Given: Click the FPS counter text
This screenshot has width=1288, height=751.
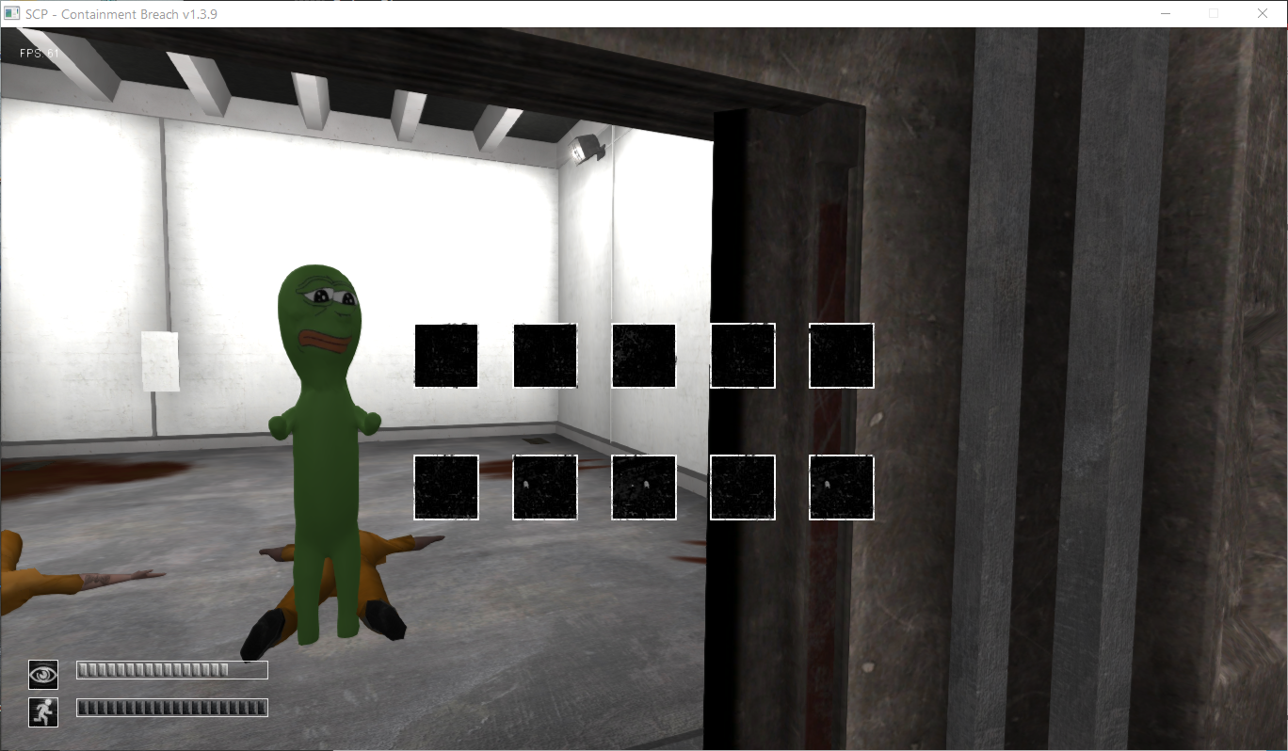Looking at the screenshot, I should coord(40,54).
